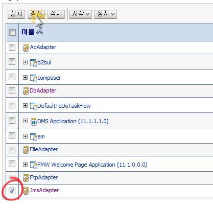
Task: Click the sort arrow next to 이름
Action: pos(39,32)
